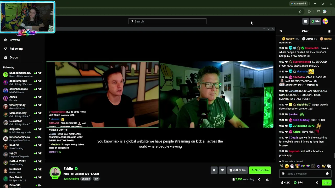Click the Send a message field
The width and height of the screenshot is (335, 188).
[x=305, y=174]
